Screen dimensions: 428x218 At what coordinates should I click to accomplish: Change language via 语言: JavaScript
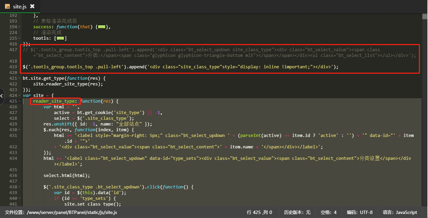pos(400,213)
